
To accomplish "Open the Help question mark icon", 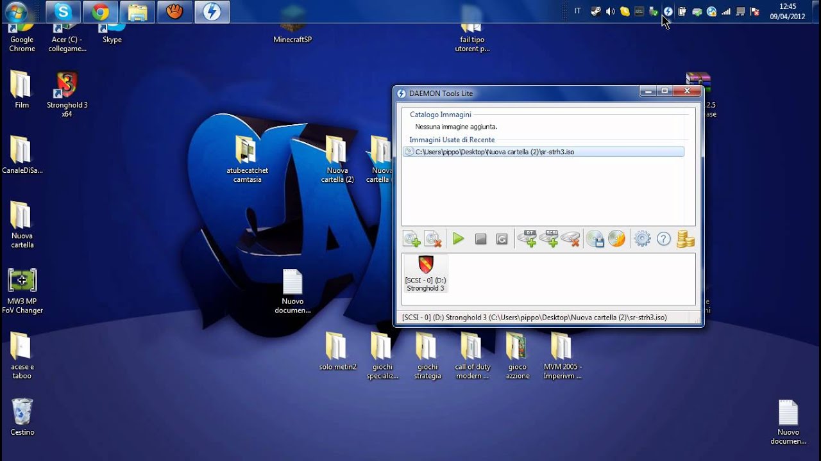I will 664,239.
